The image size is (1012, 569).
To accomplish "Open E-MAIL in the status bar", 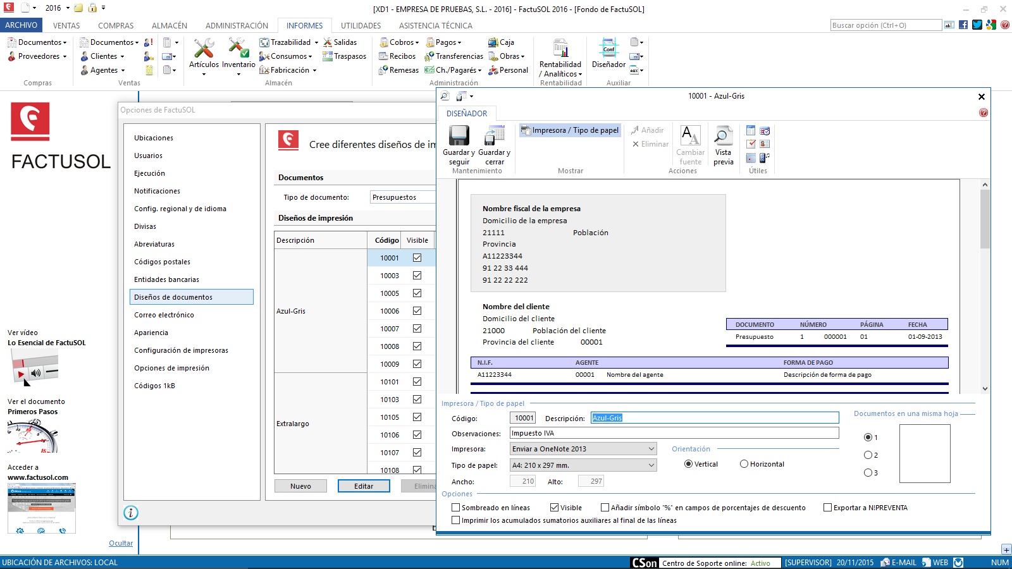I will pyautogui.click(x=898, y=563).
